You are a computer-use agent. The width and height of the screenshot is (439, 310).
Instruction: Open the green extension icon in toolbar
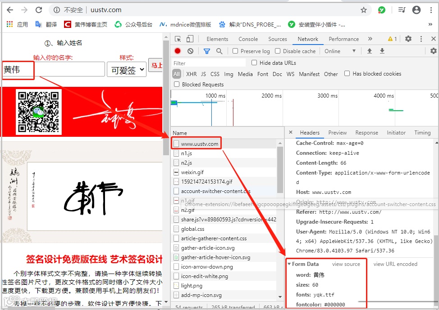[x=381, y=10]
